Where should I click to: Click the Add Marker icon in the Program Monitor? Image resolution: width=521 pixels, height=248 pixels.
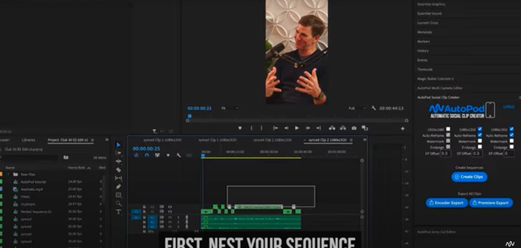[240, 128]
